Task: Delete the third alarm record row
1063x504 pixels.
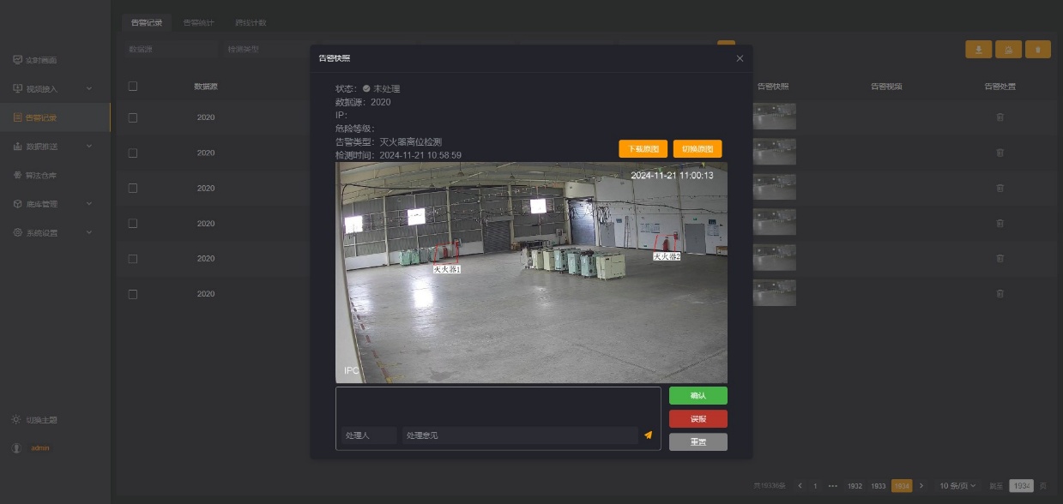Action: pyautogui.click(x=1000, y=188)
